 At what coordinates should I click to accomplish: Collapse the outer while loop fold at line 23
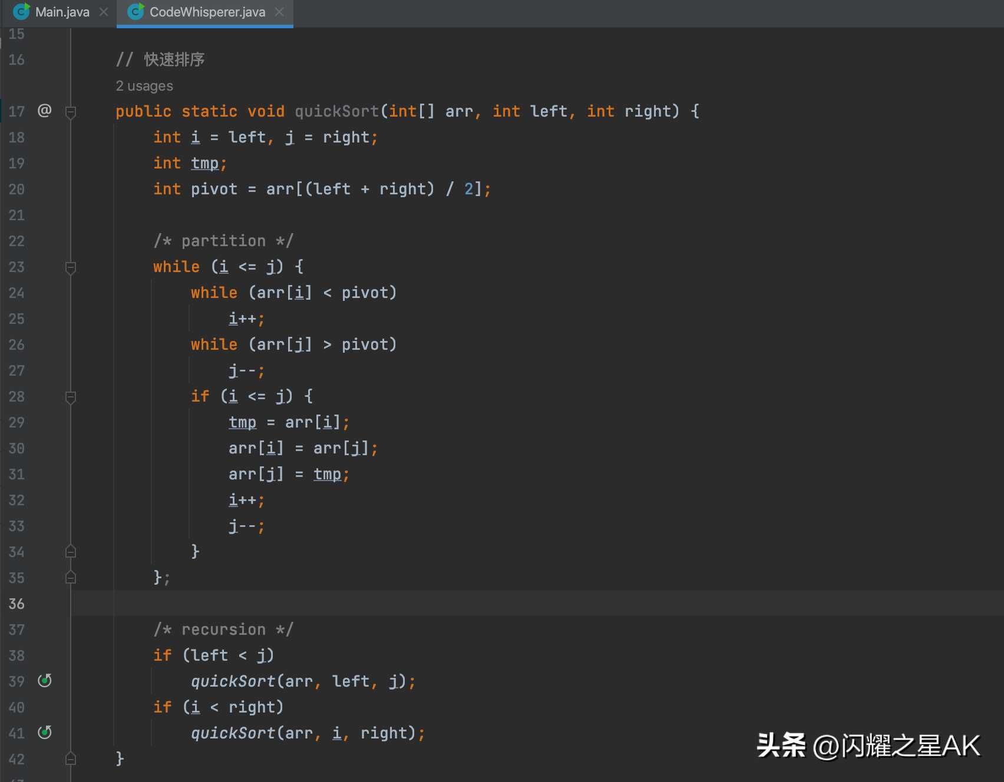pos(71,267)
